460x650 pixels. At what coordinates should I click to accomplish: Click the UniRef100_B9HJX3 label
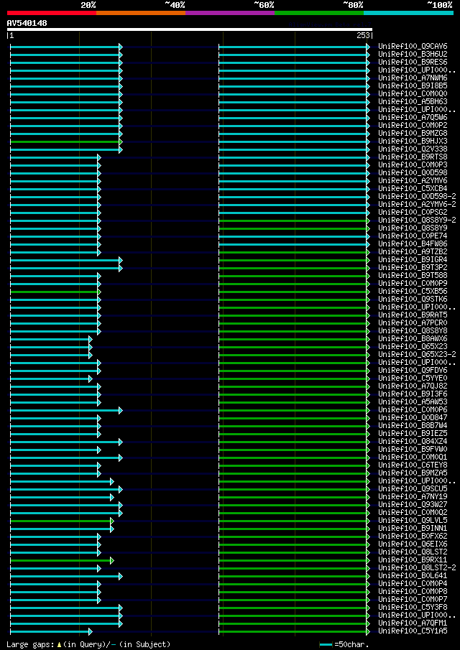pyautogui.click(x=413, y=141)
